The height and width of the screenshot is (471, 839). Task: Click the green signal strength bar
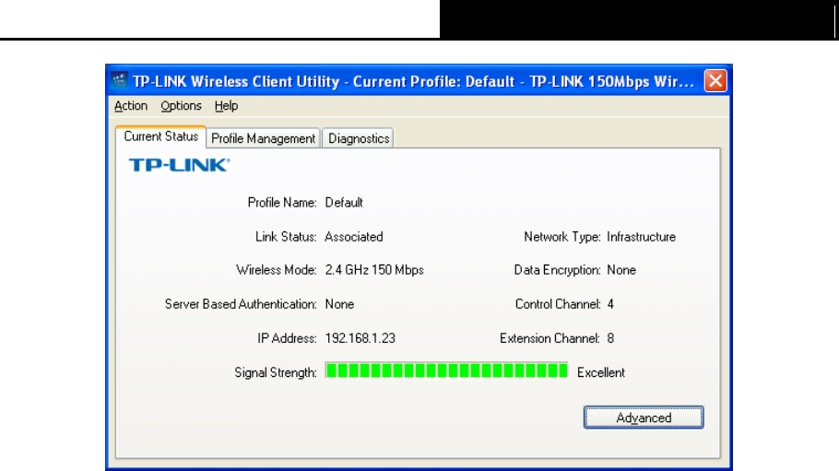pos(446,371)
